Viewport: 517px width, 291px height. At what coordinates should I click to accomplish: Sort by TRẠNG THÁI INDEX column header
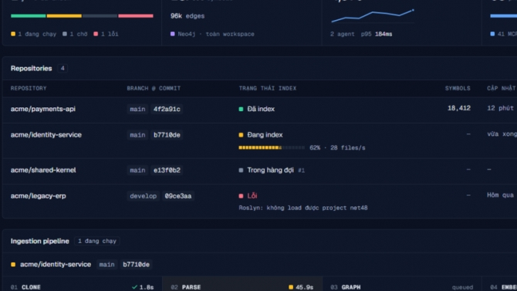click(268, 89)
